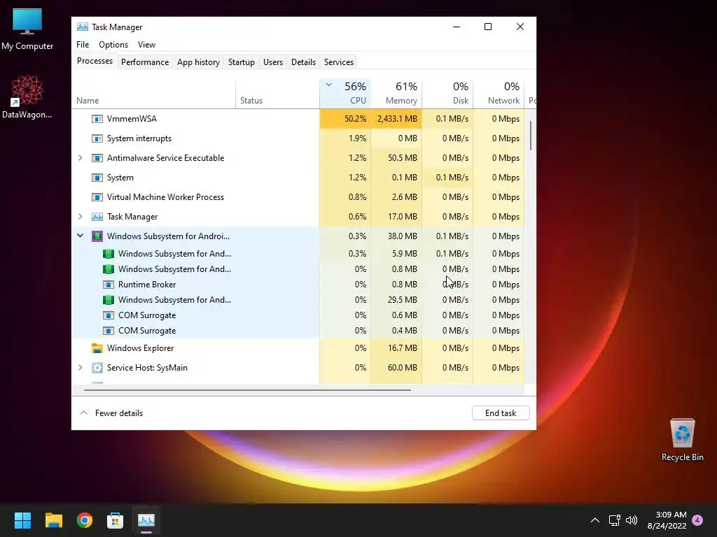Viewport: 717px width, 537px height.
Task: Click the Windows Subsystem for Android group icon
Action: (97, 236)
